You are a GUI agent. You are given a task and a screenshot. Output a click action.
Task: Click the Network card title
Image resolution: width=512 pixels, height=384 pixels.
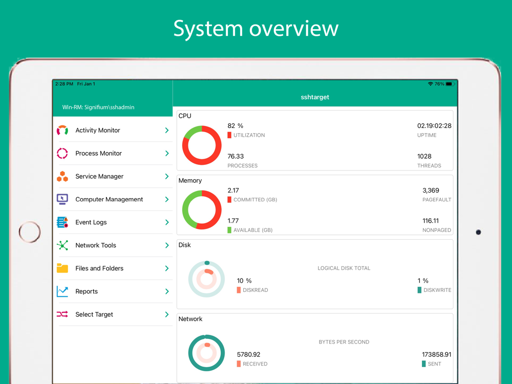[x=190, y=319]
